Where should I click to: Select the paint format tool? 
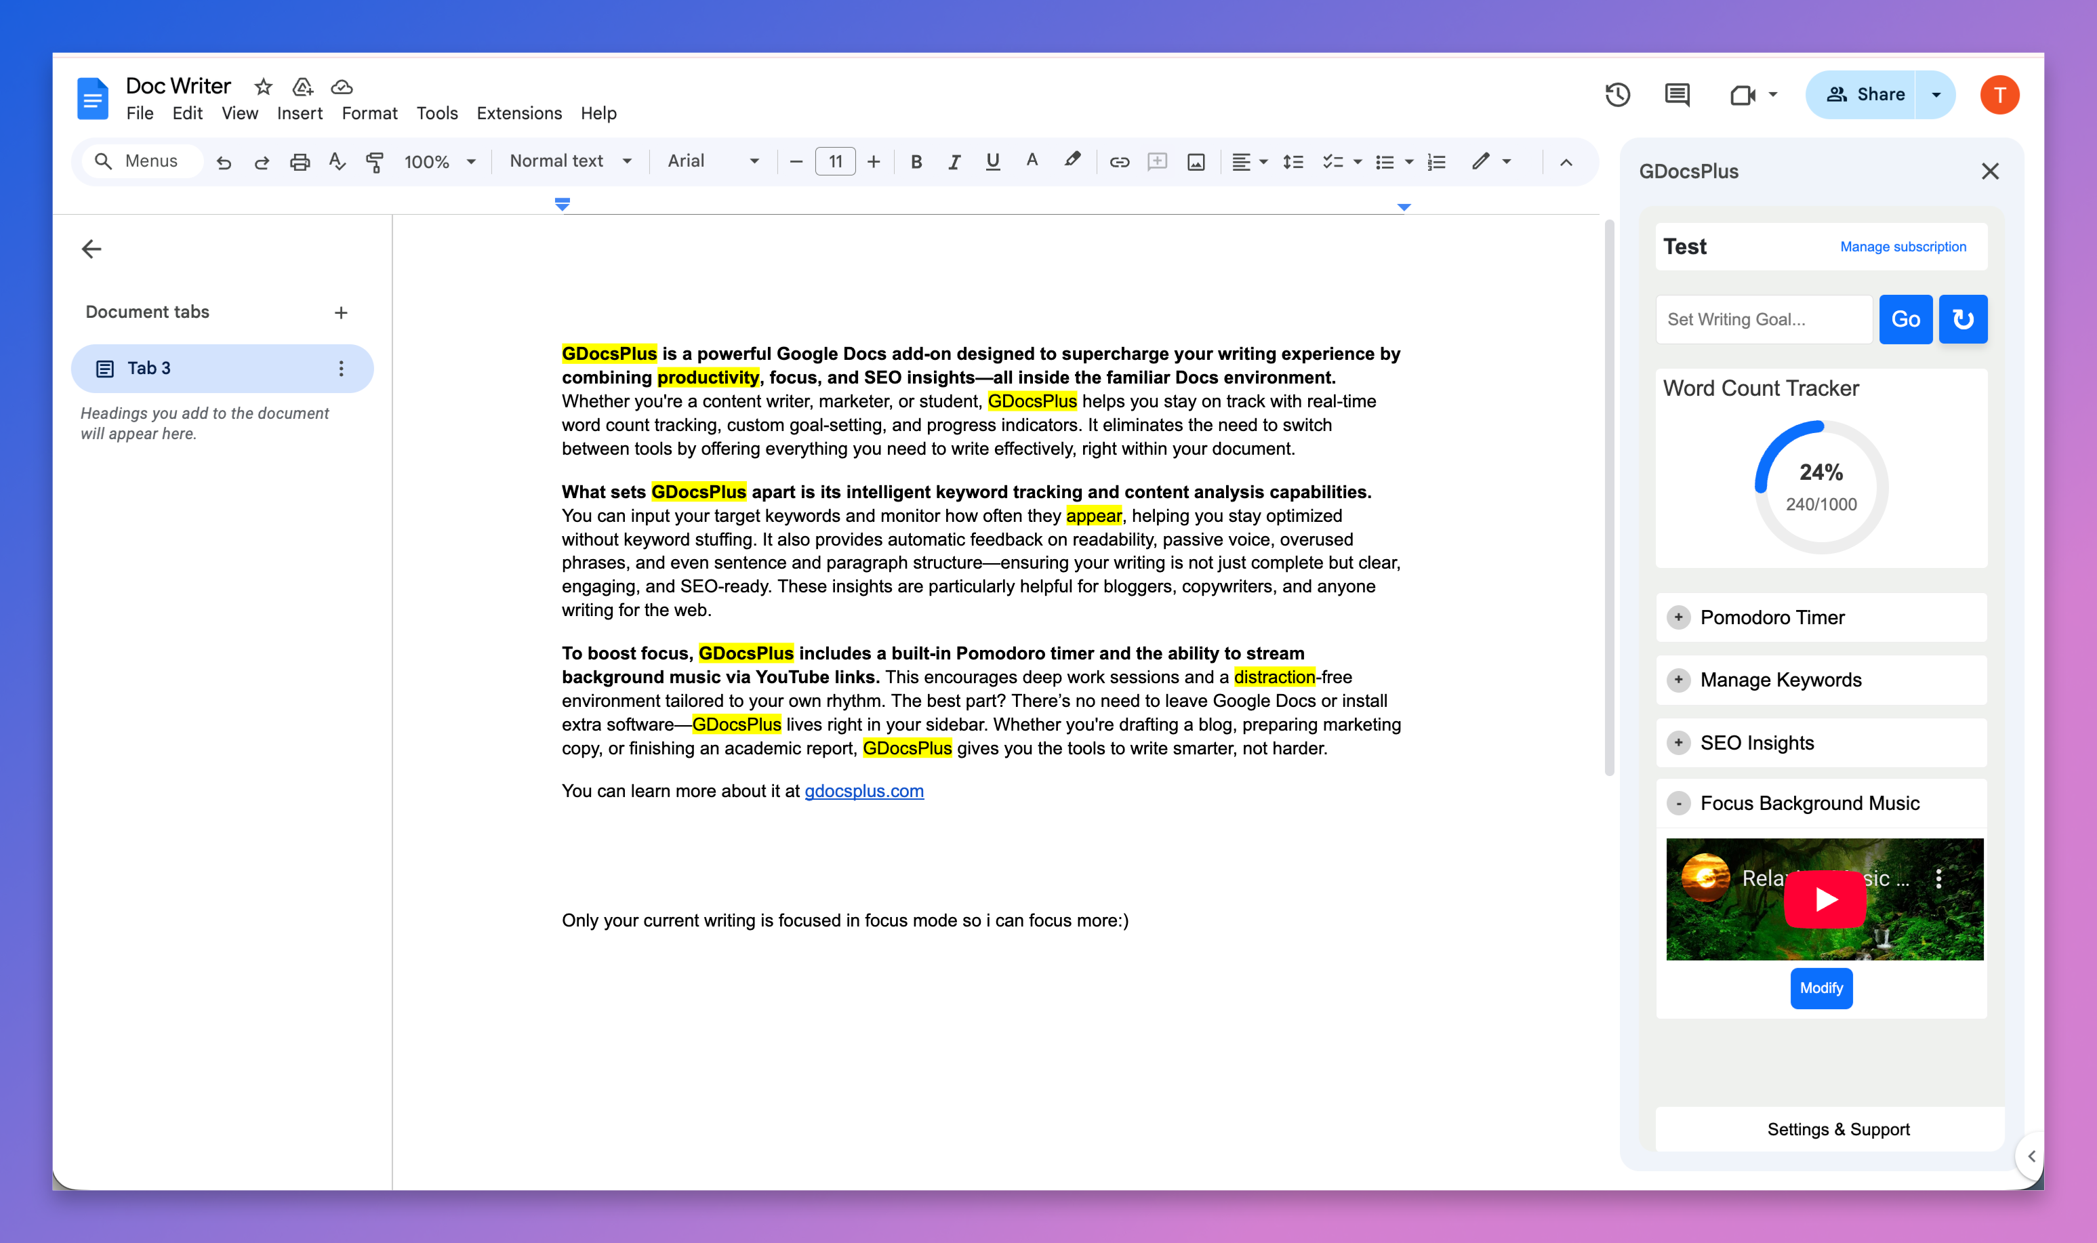tap(375, 162)
